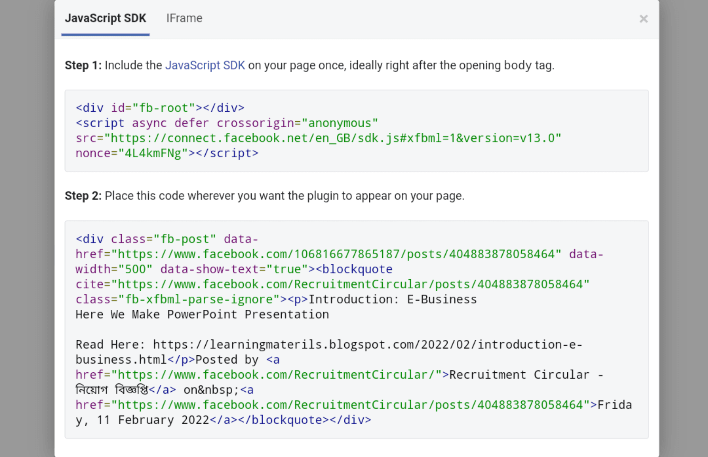Click the learningmaterils.blogspot.com URL text
The image size is (708, 457).
[x=366, y=345]
